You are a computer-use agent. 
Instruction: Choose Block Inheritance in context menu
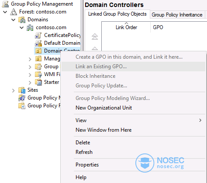coord(133,76)
